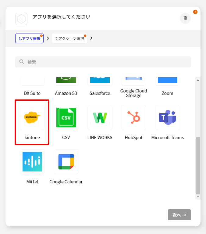The image size is (206, 234).
Task: Open the 1.アプリ選択 step tab
Action: click(29, 38)
